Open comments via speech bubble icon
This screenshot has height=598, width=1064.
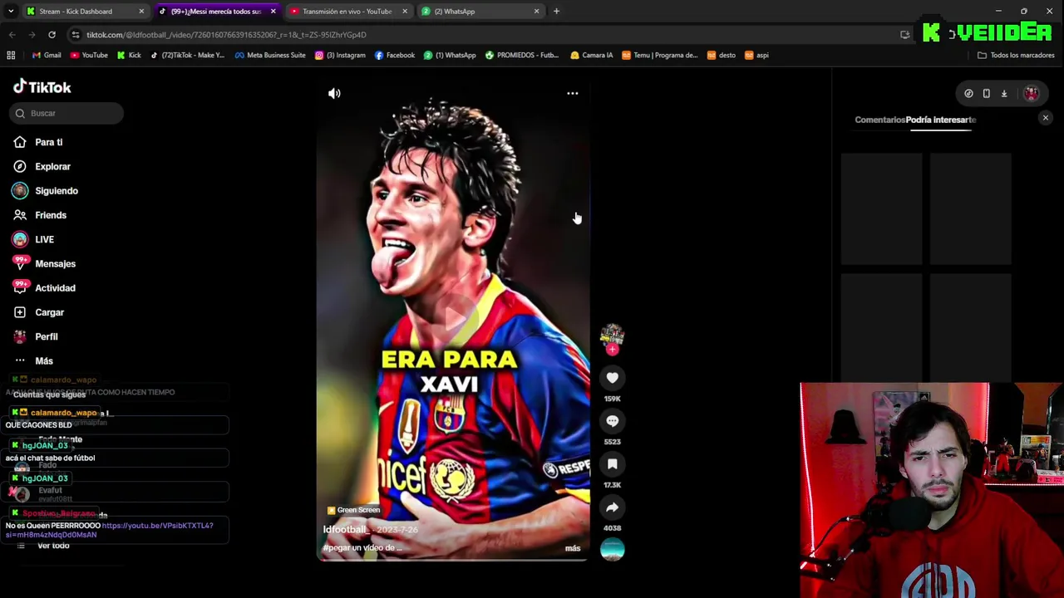click(x=613, y=421)
